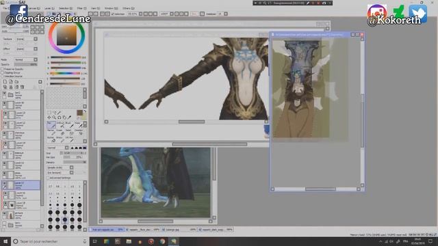This screenshot has width=438, height=246.
Task: Open the Windows Start menu
Action: [x=5, y=241]
